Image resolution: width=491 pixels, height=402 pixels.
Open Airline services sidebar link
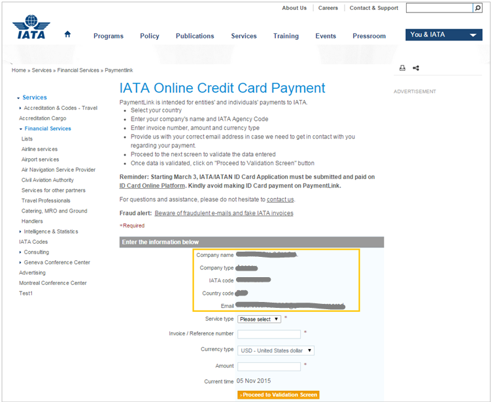point(39,149)
